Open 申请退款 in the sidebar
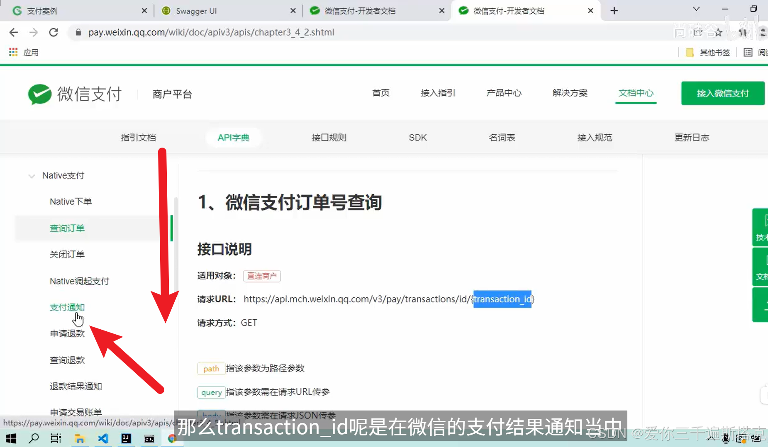Screen dimensions: 768x447 click(x=67, y=334)
